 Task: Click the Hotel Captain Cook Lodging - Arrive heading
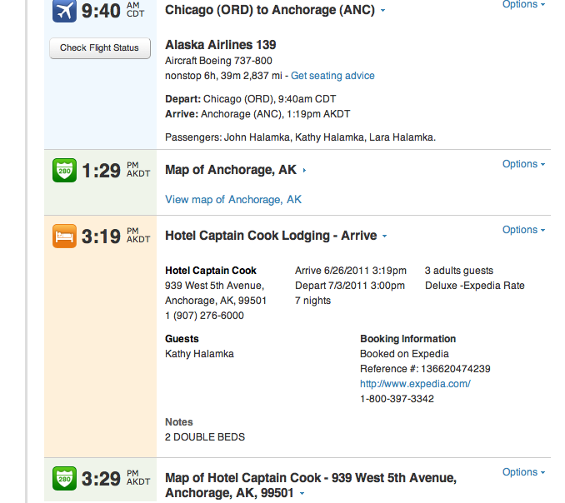coord(271,236)
